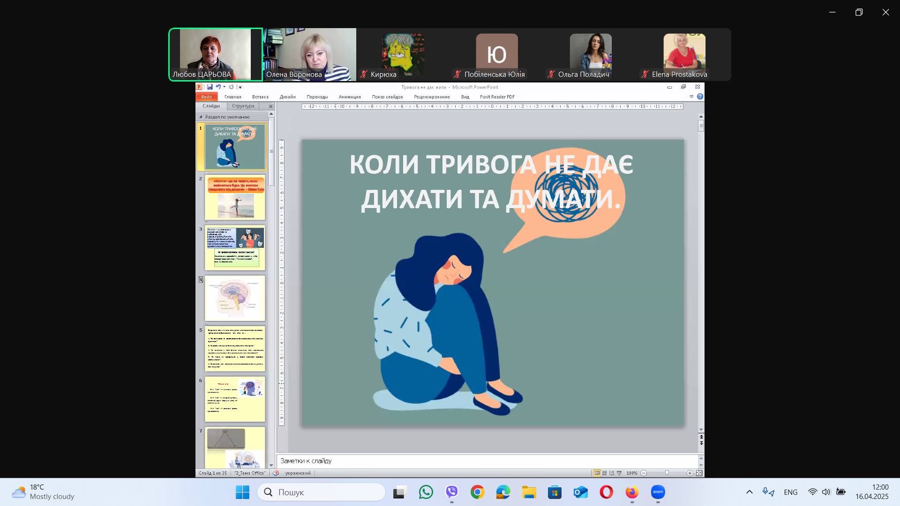Toggle the Normal view button in the status bar

tap(597, 473)
